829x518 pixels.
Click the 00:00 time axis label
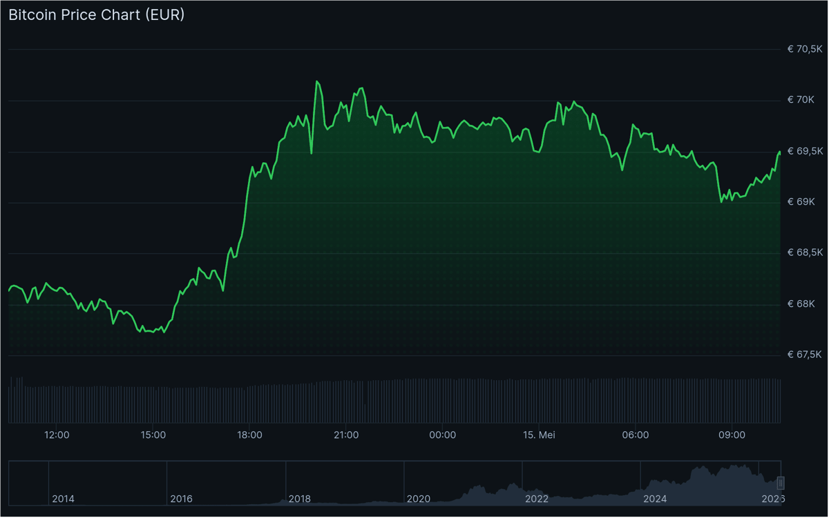[442, 435]
